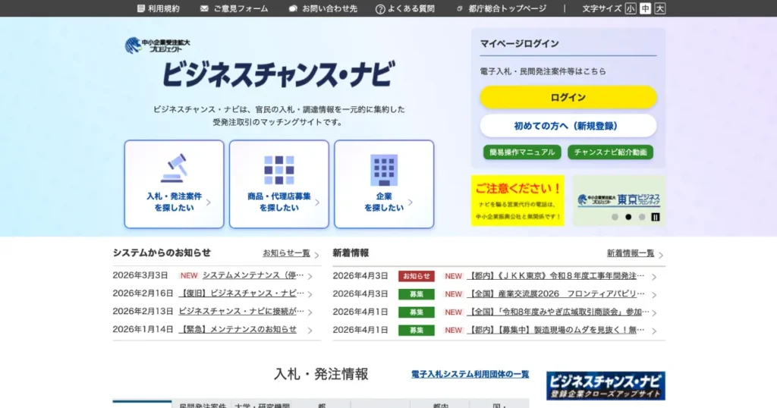Click chevron on the 2026年2月16日 notice row
The width and height of the screenshot is (777, 408).
tap(310, 294)
